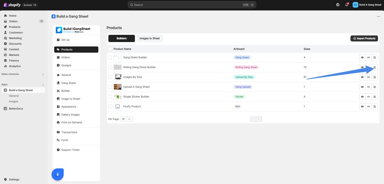Image resolution: width=384 pixels, height=184 pixels.
Task: Open Image to Sheet settings
Action: point(76,99)
